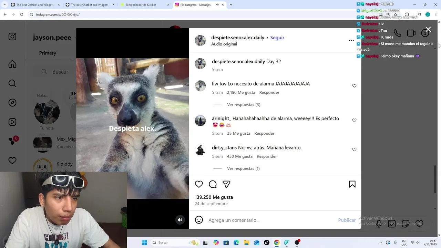Viewport: 441px width, 248px height.
Task: Open Instagram search from the sidebar
Action: (x=12, y=83)
